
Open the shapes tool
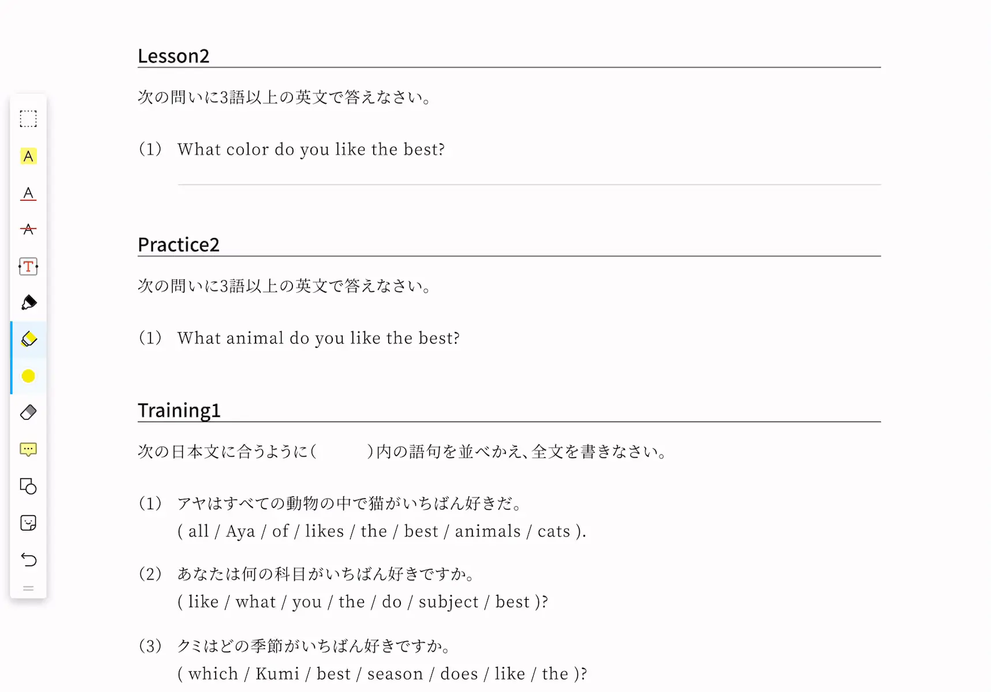[28, 486]
